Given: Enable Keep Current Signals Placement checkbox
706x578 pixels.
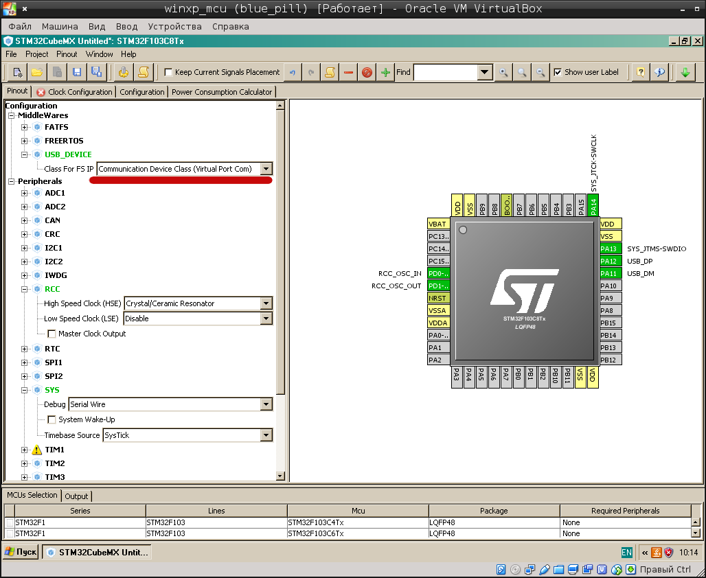Looking at the screenshot, I should click(x=168, y=72).
